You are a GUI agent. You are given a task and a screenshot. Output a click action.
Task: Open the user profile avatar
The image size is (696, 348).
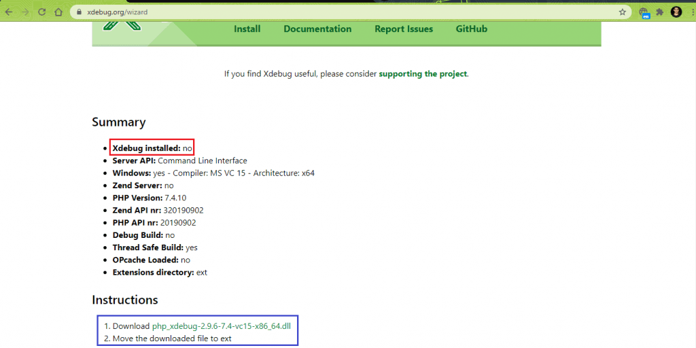[x=676, y=12]
